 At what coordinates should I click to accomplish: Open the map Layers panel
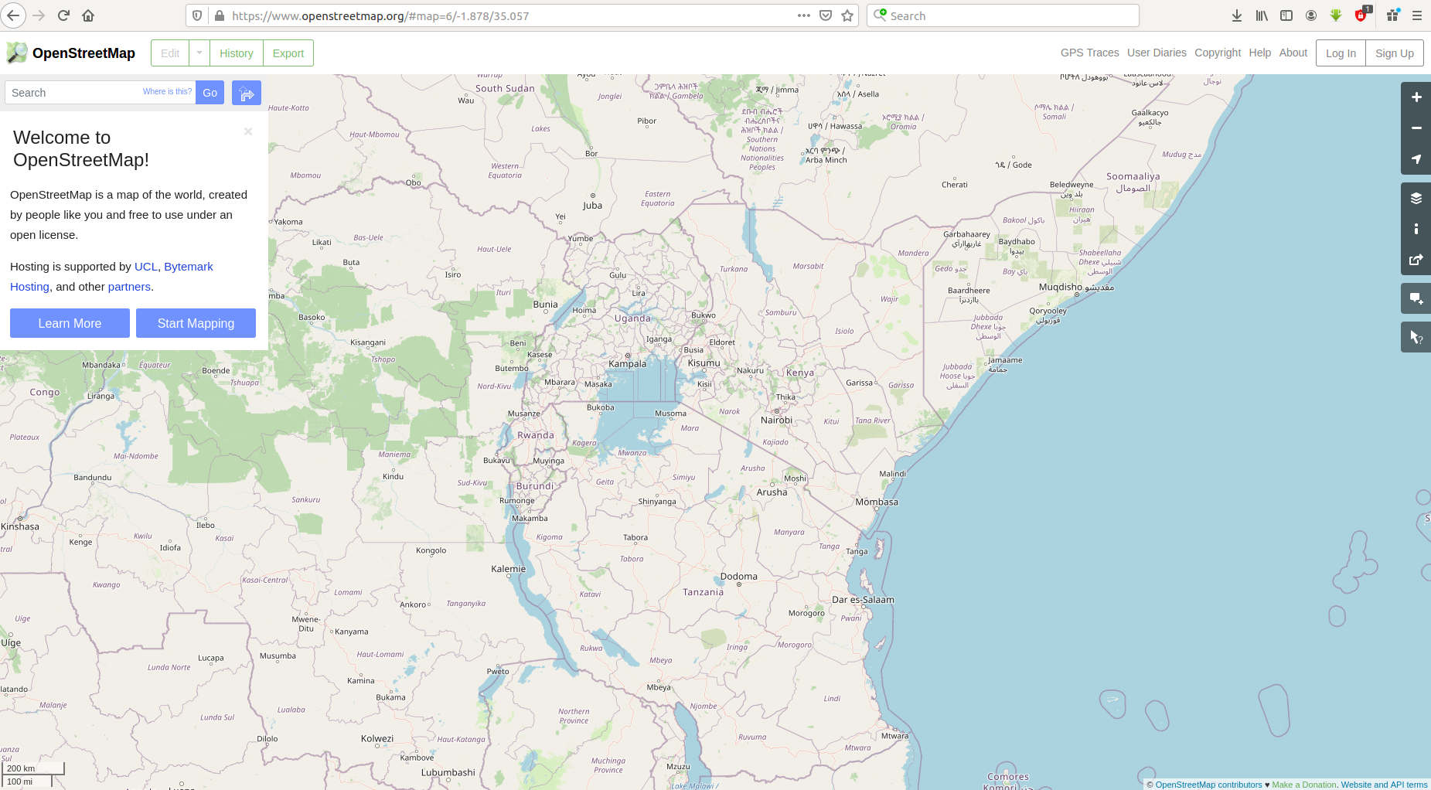pyautogui.click(x=1416, y=198)
